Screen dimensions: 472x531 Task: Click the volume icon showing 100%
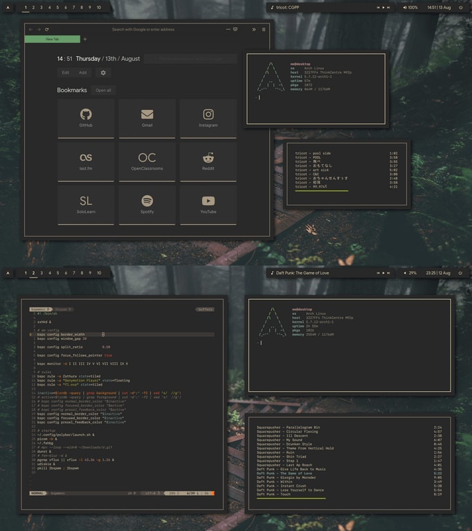[x=405, y=8]
